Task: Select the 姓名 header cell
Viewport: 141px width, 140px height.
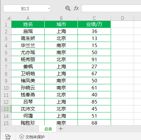Action: (28, 24)
